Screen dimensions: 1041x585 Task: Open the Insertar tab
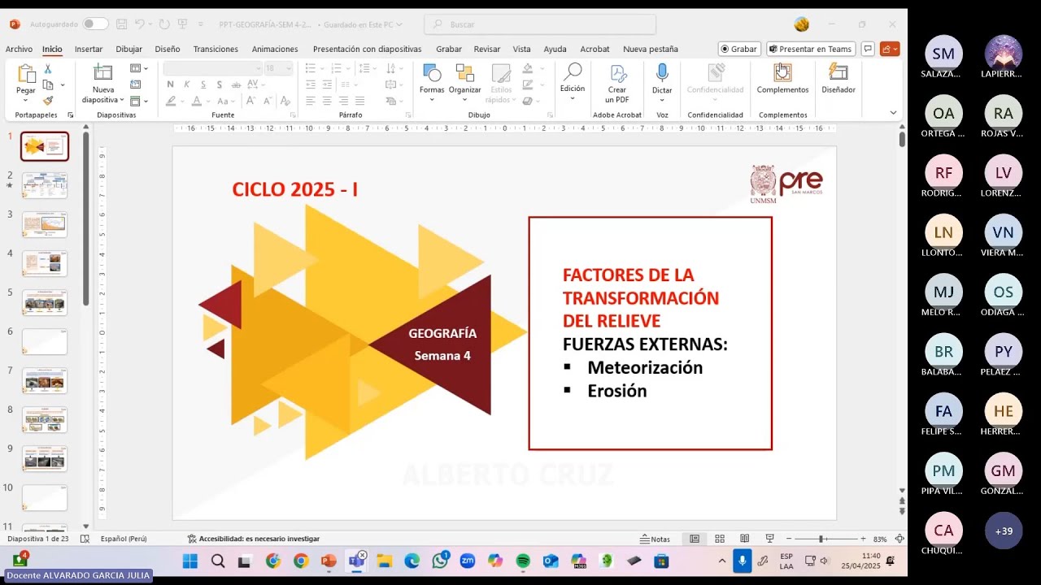89,49
